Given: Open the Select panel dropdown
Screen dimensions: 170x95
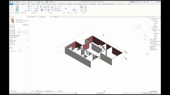Looking at the screenshot, I should [x=12, y=13].
